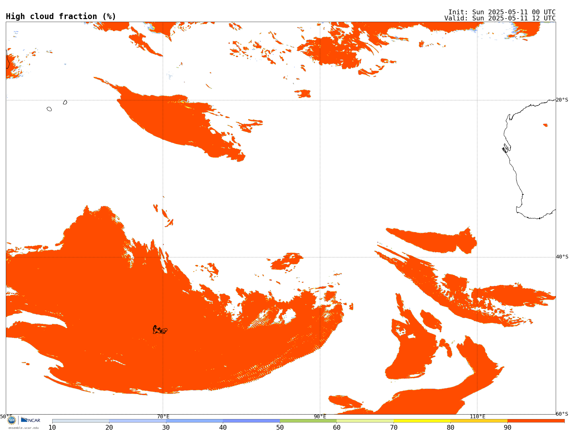The width and height of the screenshot is (573, 431).
Task: Click the colorbar label 20
Action: point(109,428)
